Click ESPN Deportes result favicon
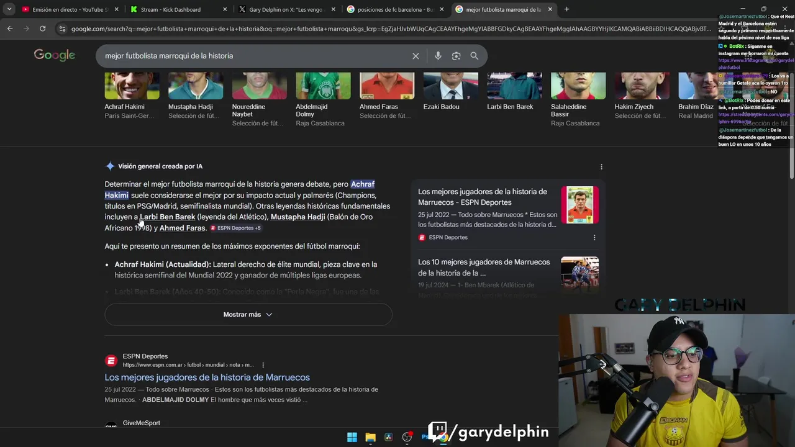This screenshot has height=447, width=795. pos(111,361)
